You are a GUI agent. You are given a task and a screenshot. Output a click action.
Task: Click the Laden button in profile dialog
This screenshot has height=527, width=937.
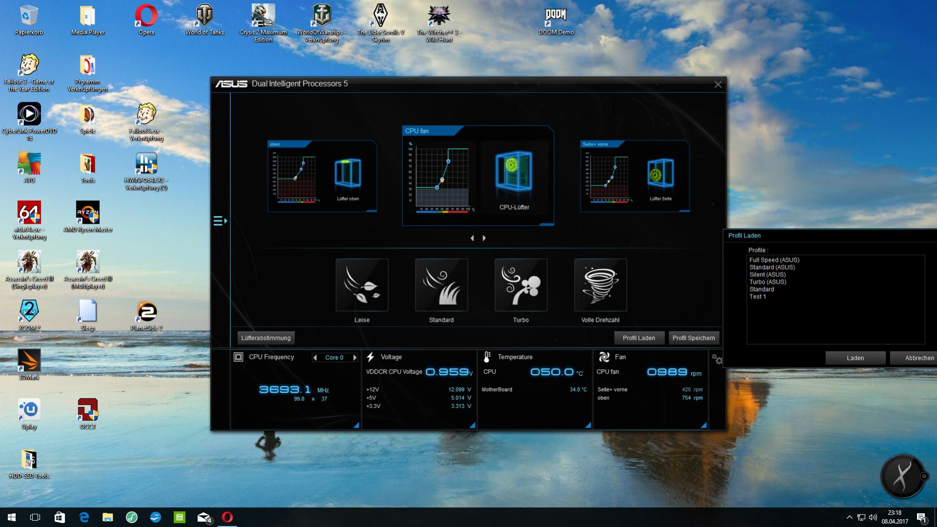(x=855, y=358)
